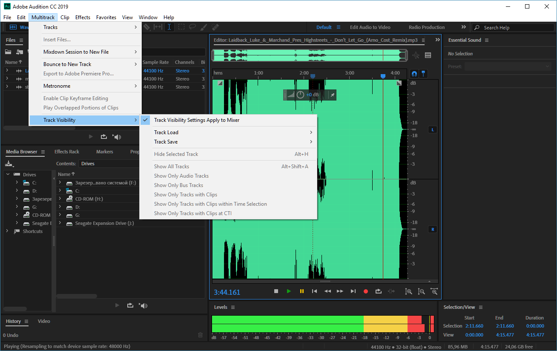557x351 pixels.
Task: Select the Radio Production workspace
Action: (427, 27)
